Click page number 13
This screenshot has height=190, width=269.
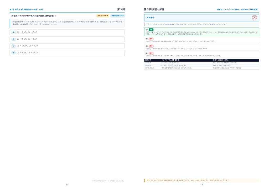201,184
